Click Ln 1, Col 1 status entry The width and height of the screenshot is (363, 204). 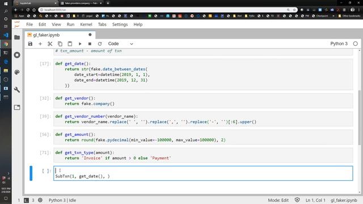tap(315, 200)
